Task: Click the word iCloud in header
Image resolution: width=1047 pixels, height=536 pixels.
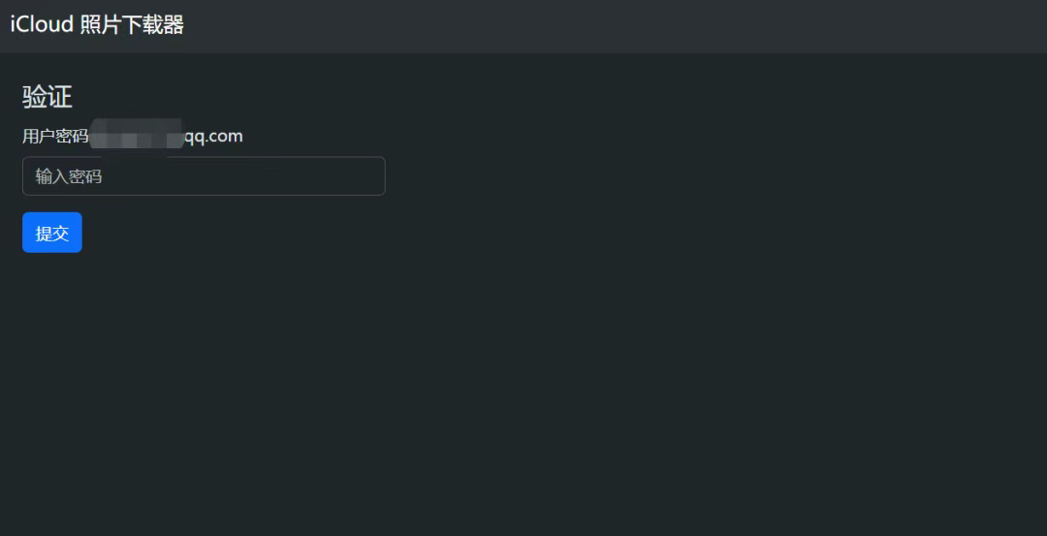Action: pyautogui.click(x=42, y=25)
